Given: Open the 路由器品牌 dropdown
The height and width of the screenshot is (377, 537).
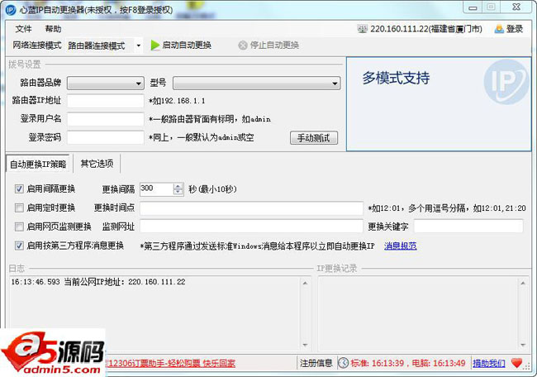Looking at the screenshot, I should tap(106, 84).
